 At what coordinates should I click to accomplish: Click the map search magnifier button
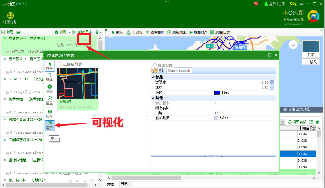[293, 45]
